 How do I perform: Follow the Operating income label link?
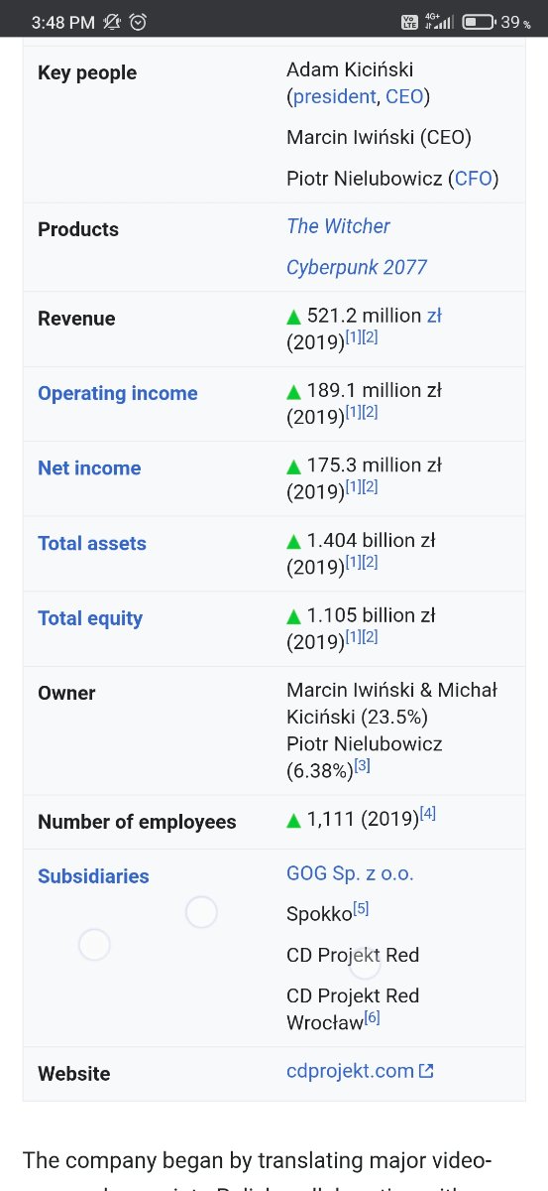[x=118, y=393]
